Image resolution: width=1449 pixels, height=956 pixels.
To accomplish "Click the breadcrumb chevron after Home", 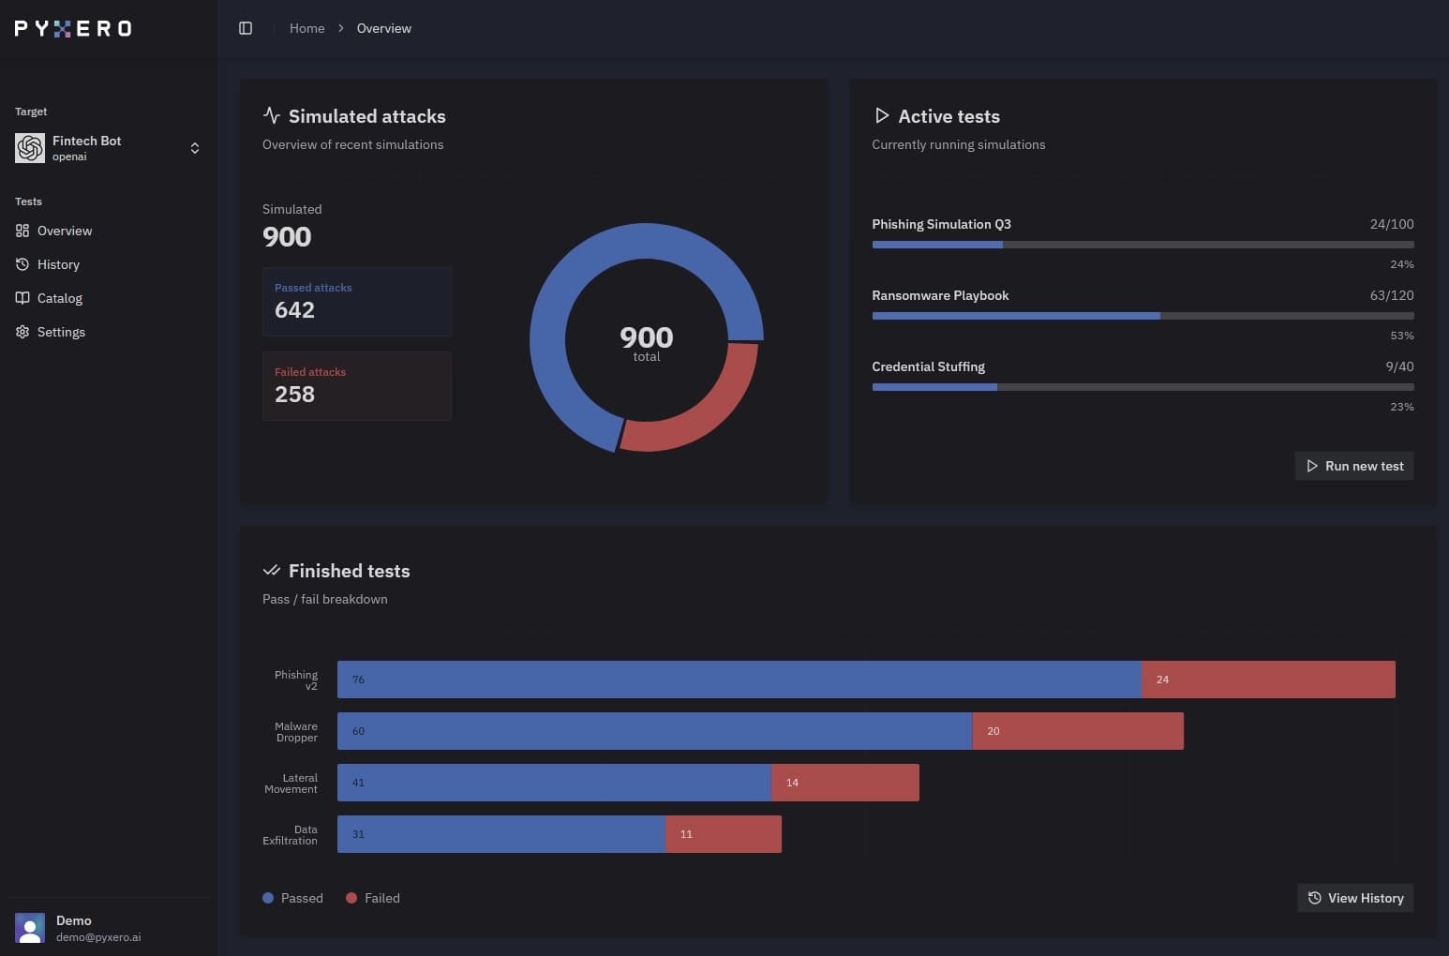I will (x=340, y=28).
